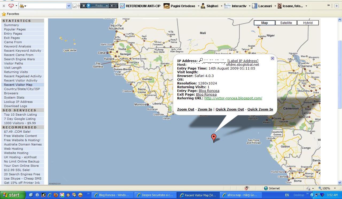
Task: Open Summary in Statistics menu
Action: click(11, 25)
